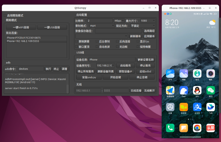Execute the adb command (执行)
The height and width of the screenshot is (142, 221).
pyautogui.click(x=48, y=69)
